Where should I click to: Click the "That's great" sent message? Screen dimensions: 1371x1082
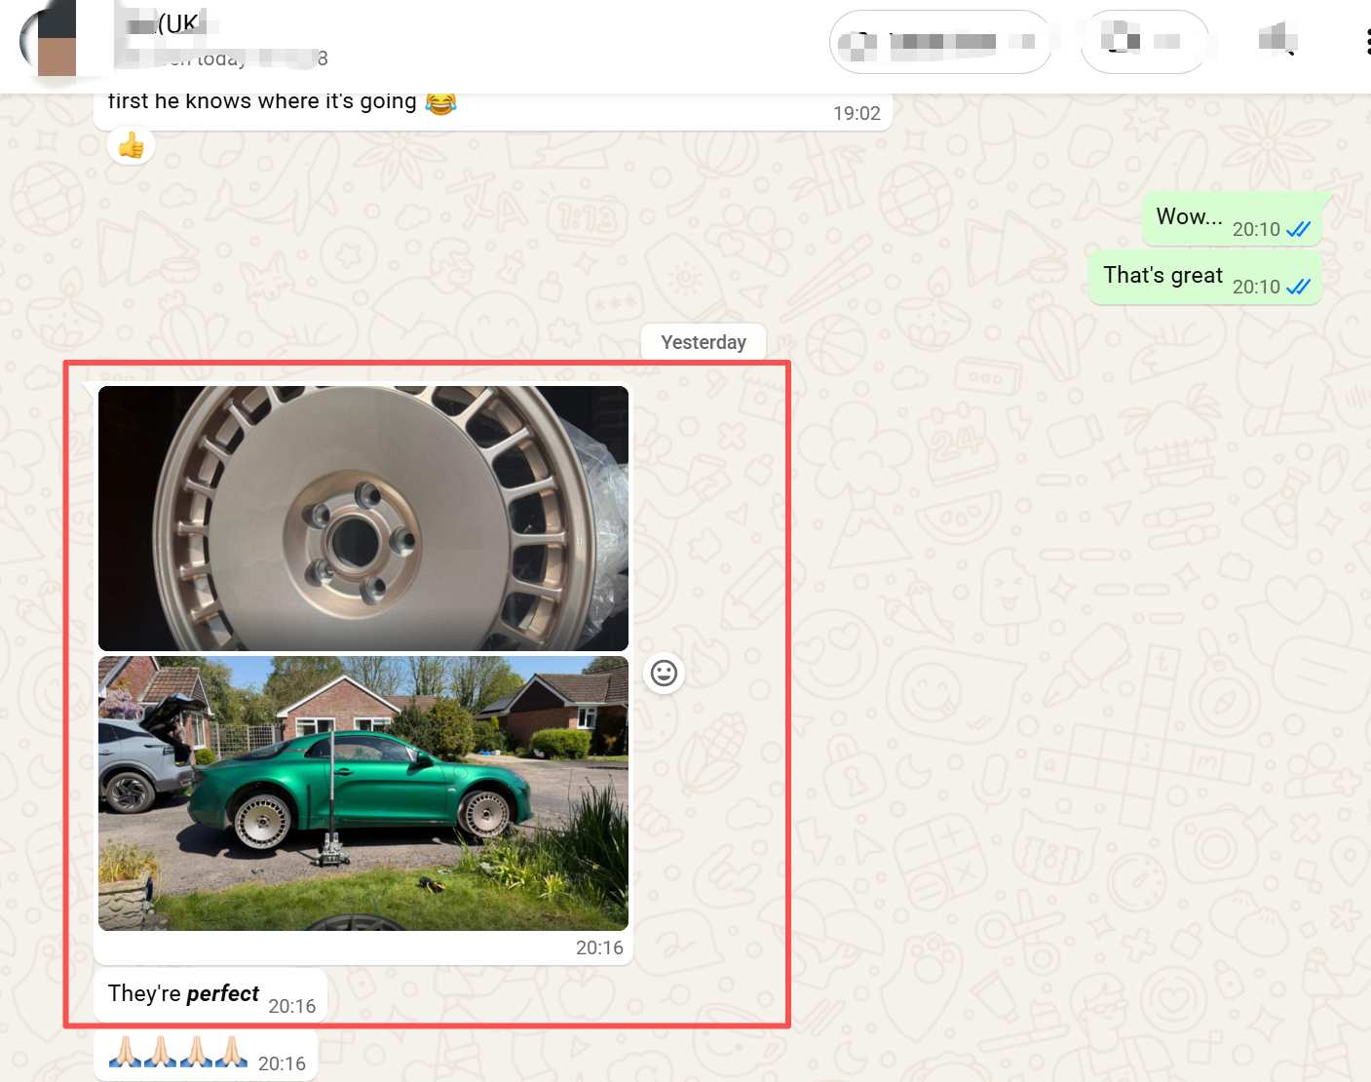point(1205,278)
